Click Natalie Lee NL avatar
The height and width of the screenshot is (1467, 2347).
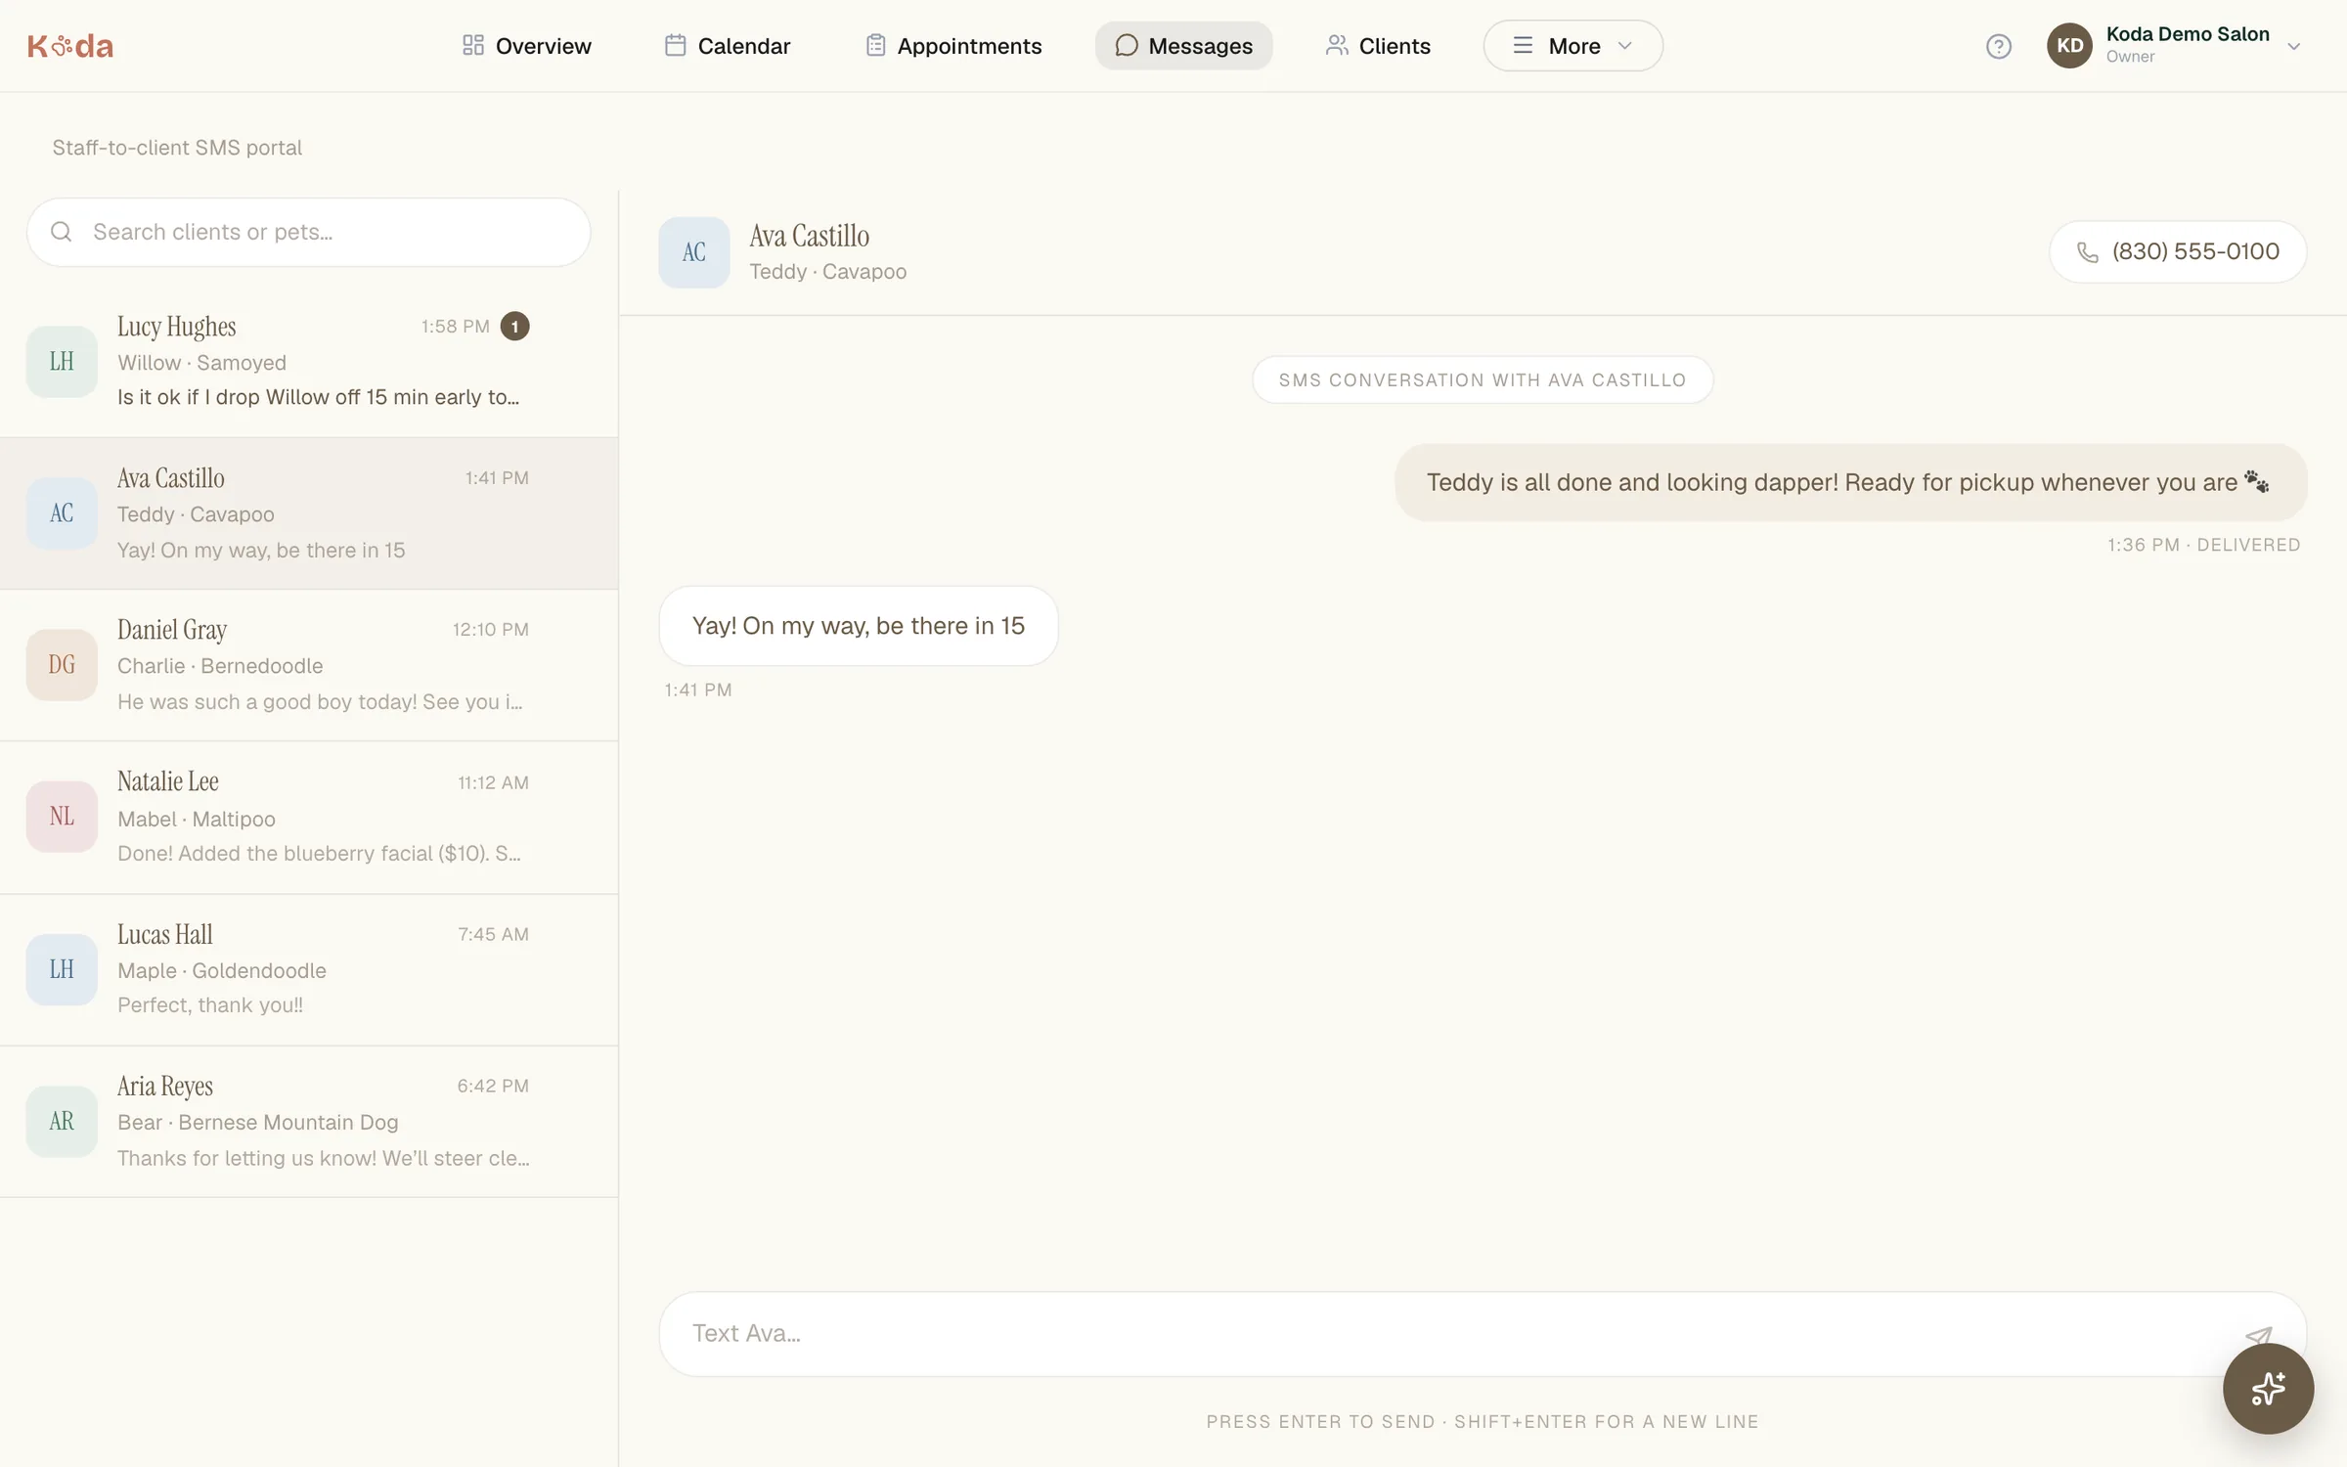pos(62,817)
